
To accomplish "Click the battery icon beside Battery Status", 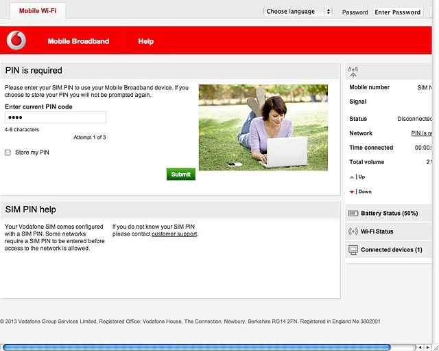I will point(353,214).
